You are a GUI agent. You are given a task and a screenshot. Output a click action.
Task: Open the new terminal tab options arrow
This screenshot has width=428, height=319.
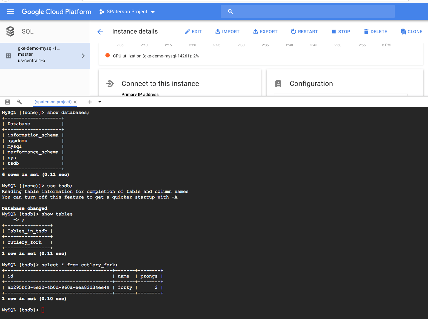(x=99, y=102)
